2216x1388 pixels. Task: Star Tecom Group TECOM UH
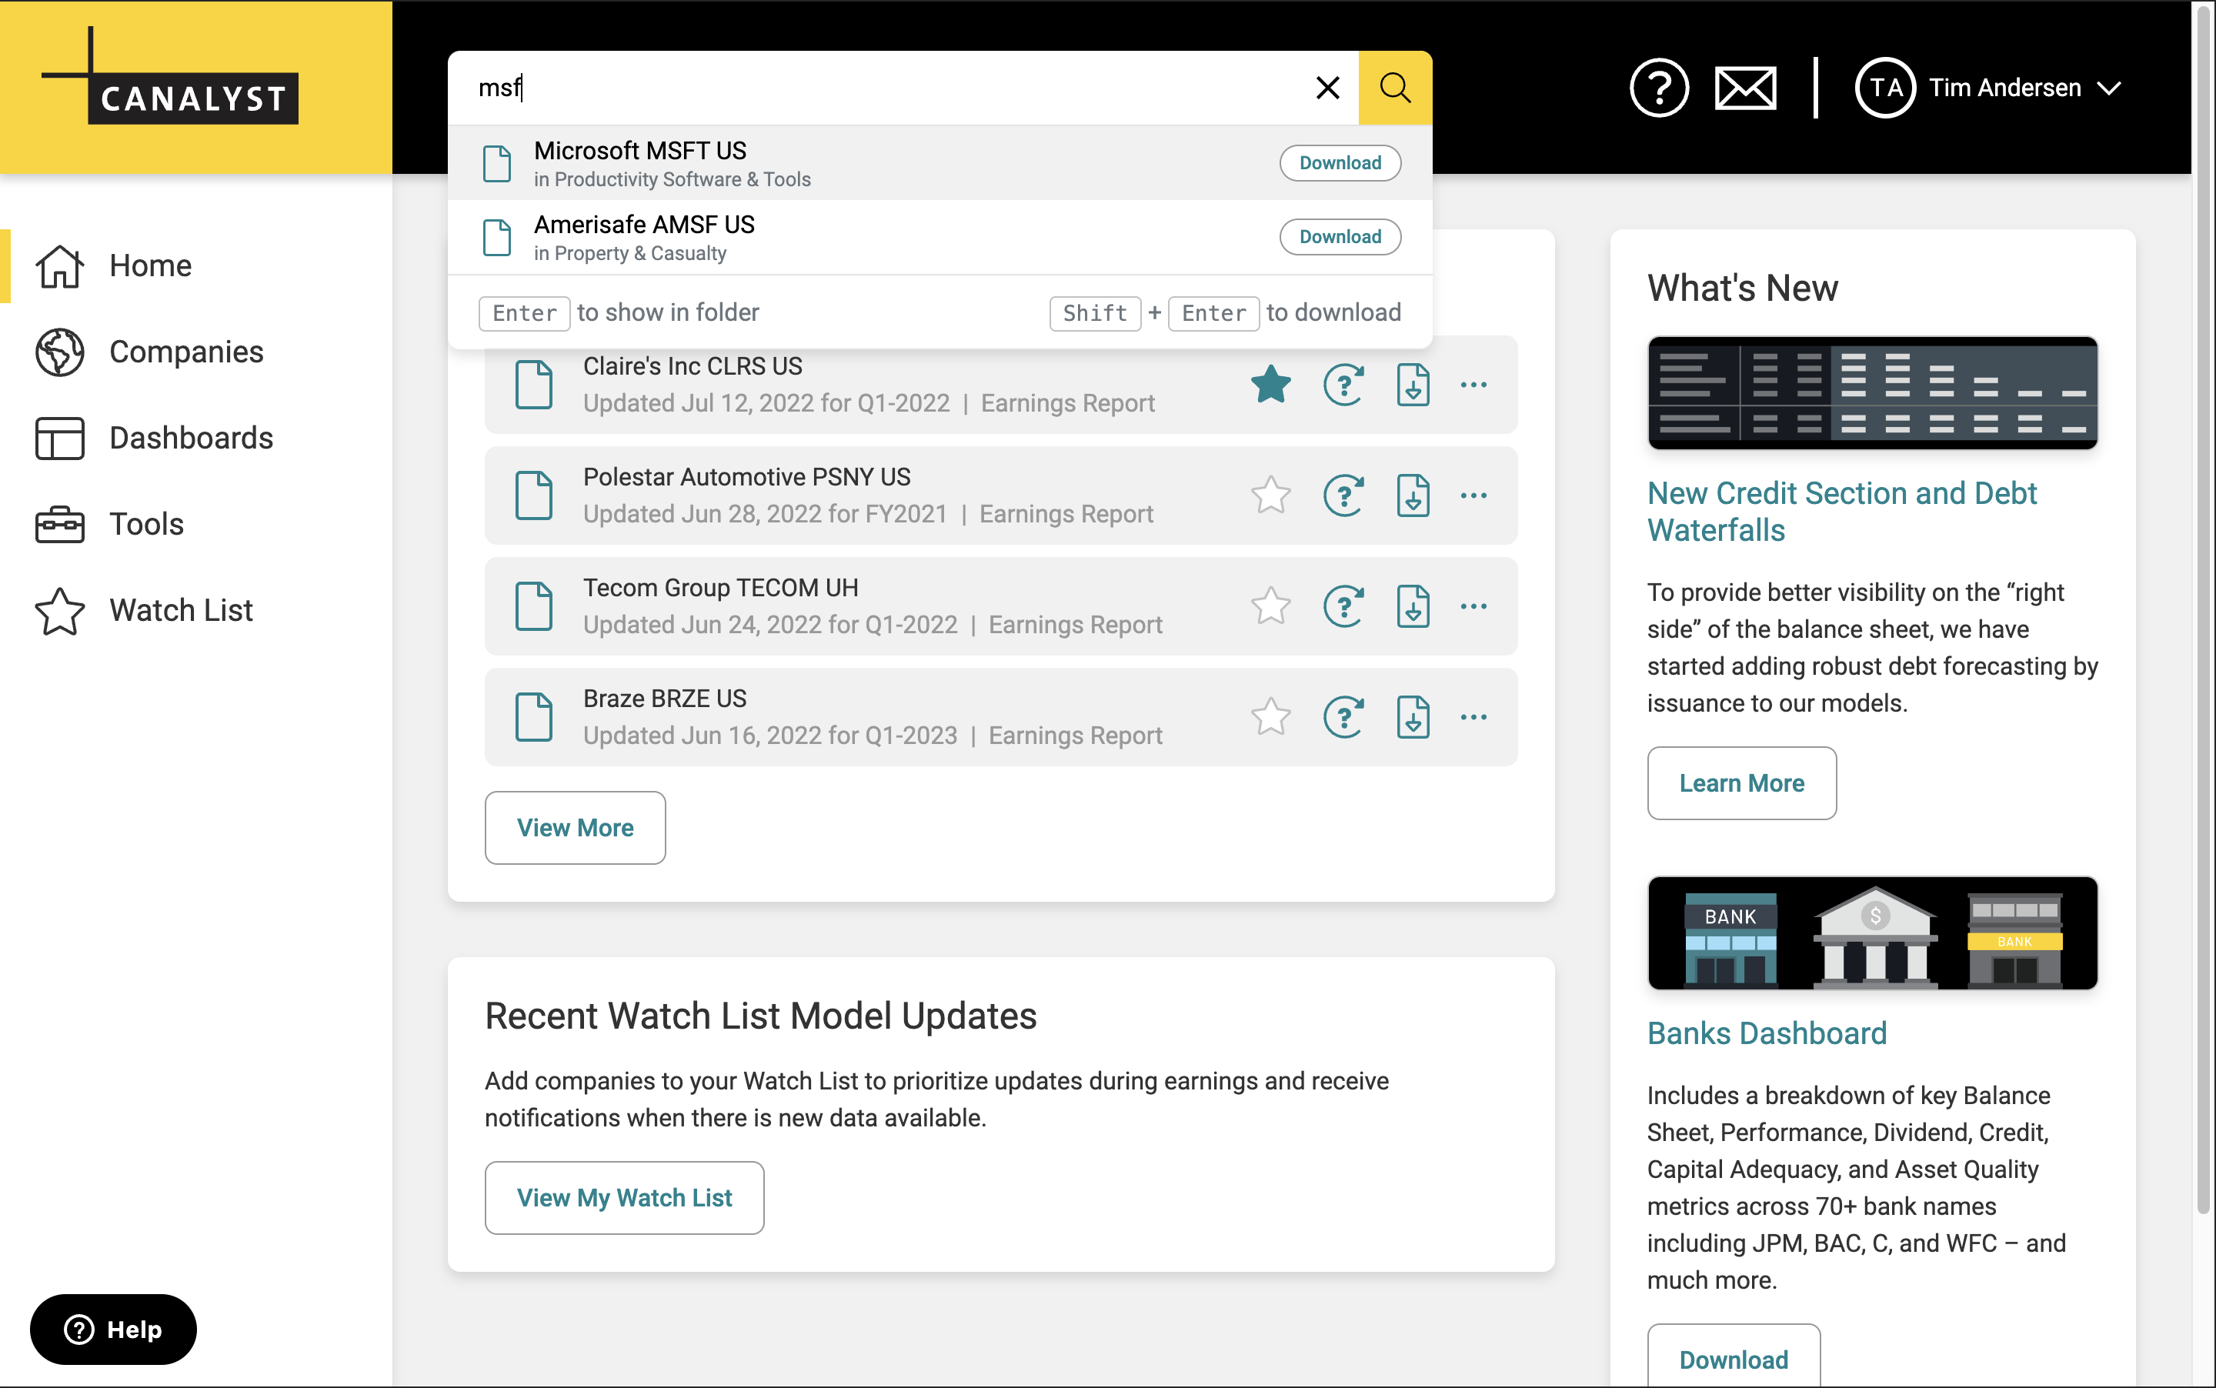coord(1270,607)
